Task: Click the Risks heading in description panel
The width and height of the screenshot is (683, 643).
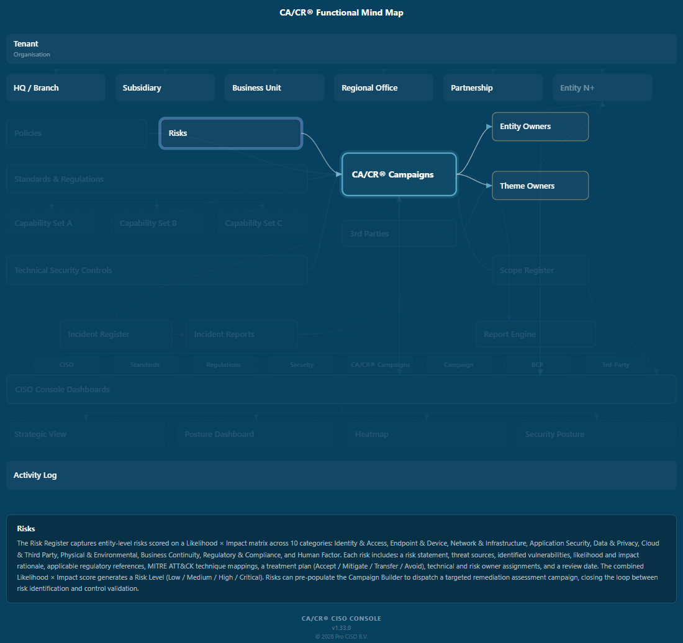Action: (x=26, y=529)
